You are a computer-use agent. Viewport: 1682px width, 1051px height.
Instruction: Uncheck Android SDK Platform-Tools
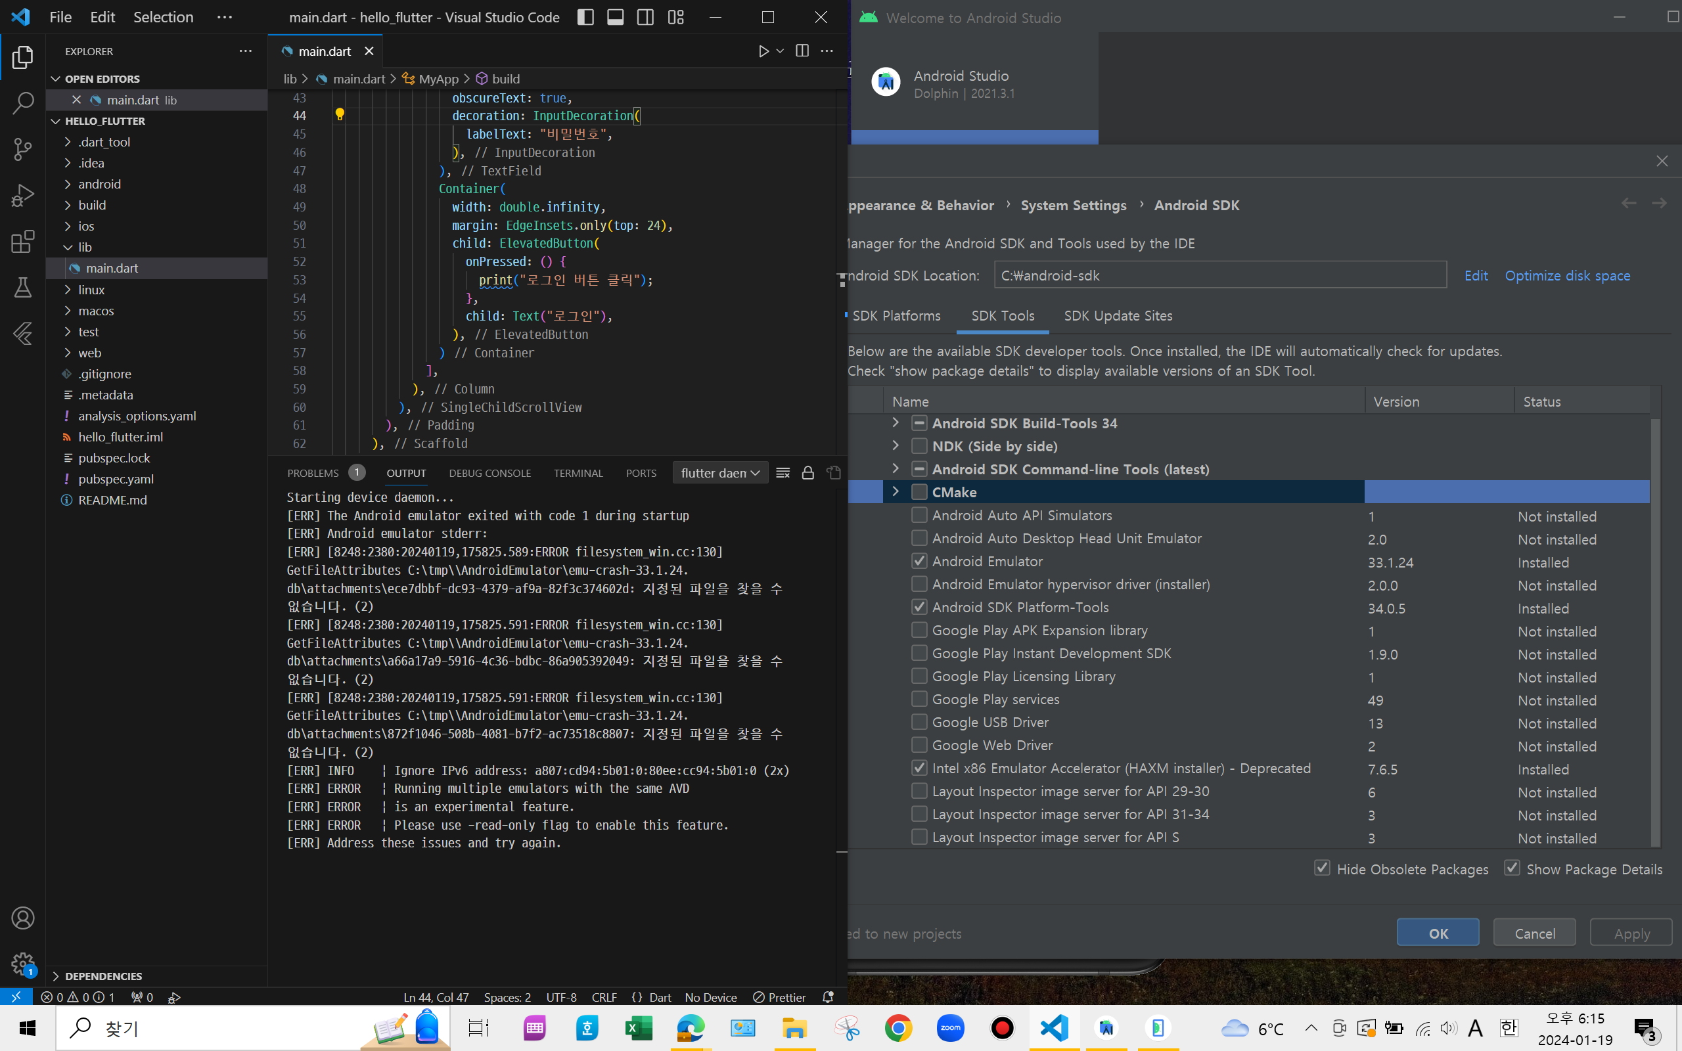[919, 607]
